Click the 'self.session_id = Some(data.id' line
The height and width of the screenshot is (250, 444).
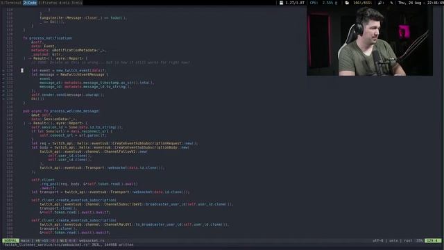point(77,127)
